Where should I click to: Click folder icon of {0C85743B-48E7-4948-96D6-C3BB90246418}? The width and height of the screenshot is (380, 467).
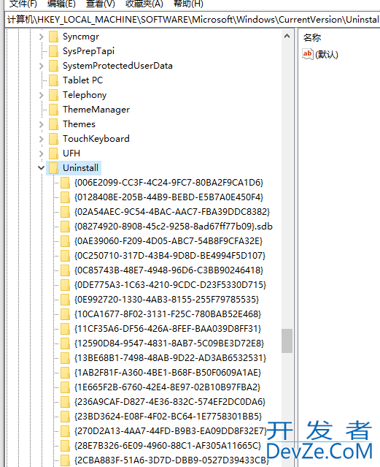pos(65,270)
